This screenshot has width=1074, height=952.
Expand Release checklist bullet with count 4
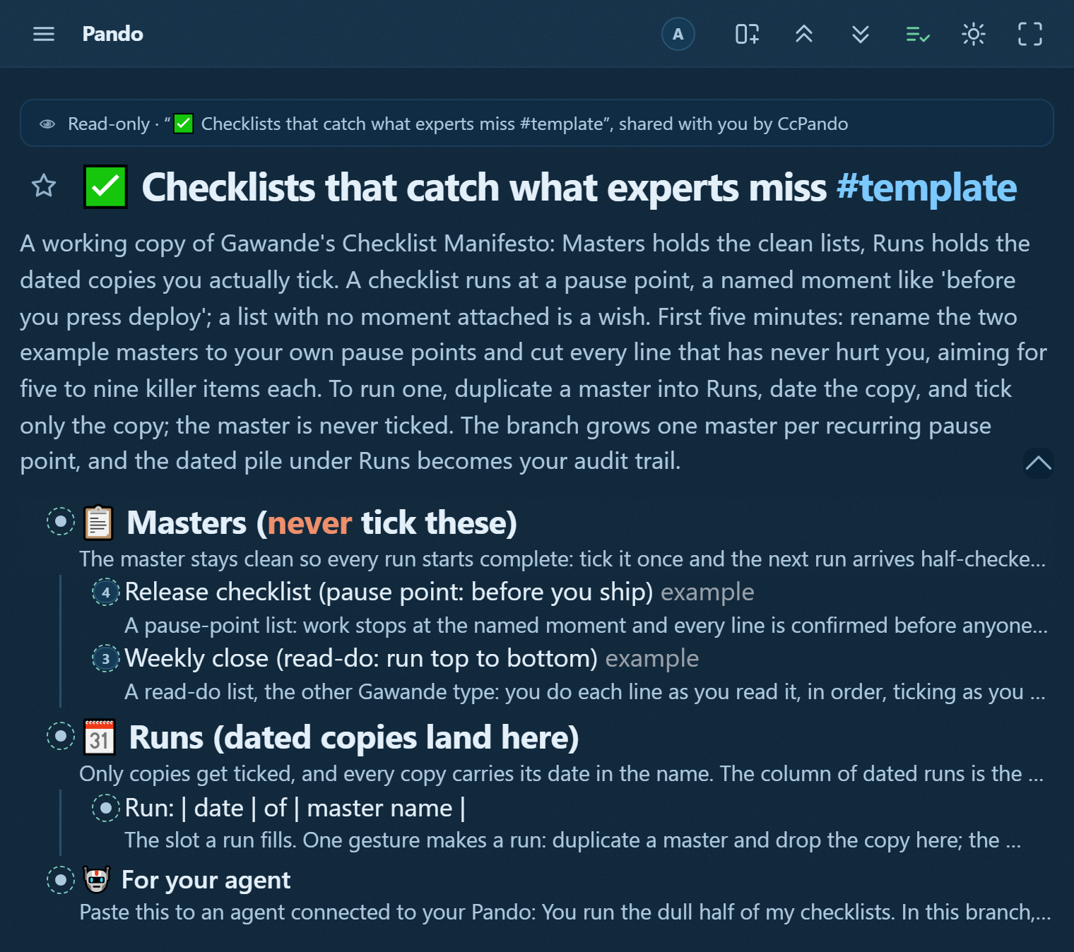[x=106, y=592]
